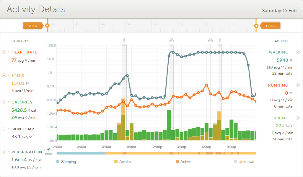Click the evening walking icon near 7:30pm

click(220, 40)
